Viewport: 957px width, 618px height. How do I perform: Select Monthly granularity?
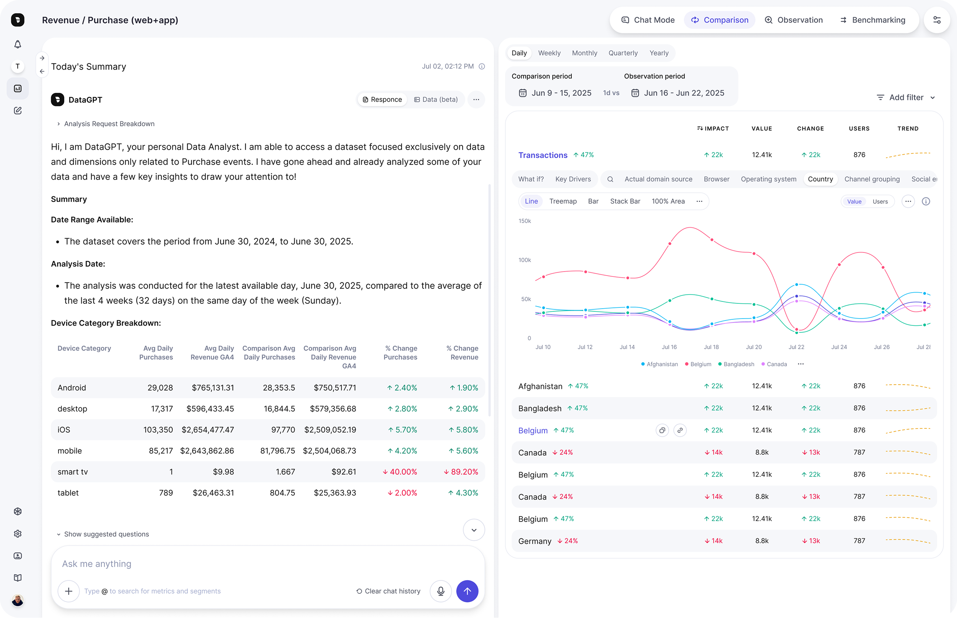(x=584, y=53)
